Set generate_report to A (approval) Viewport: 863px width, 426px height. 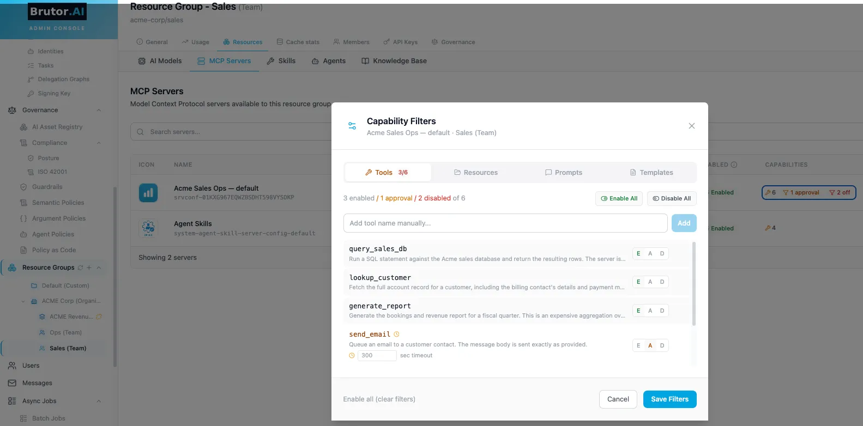(x=650, y=311)
